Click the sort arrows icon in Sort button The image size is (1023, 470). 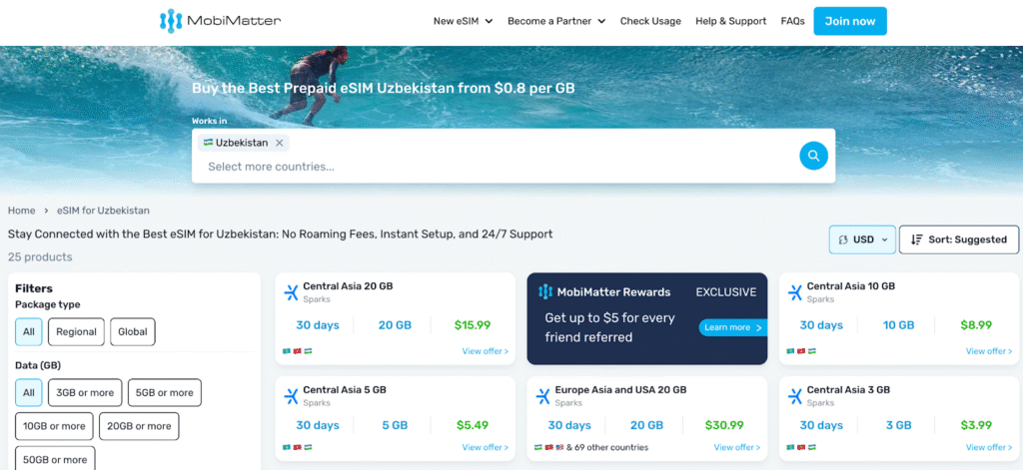pyautogui.click(x=917, y=239)
